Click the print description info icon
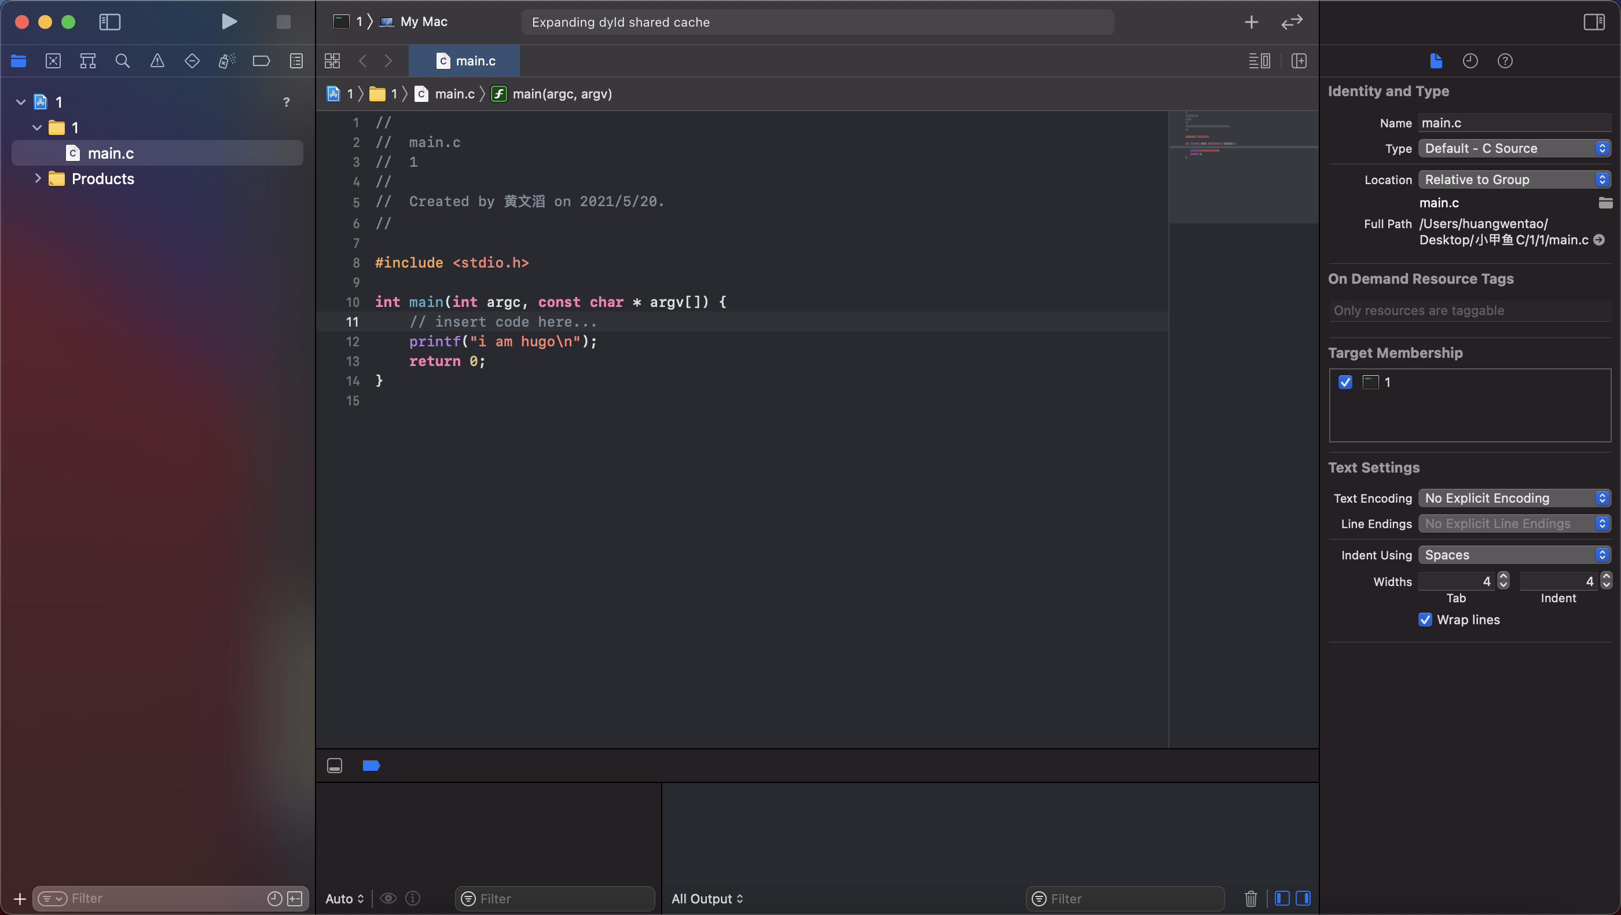 pos(413,899)
